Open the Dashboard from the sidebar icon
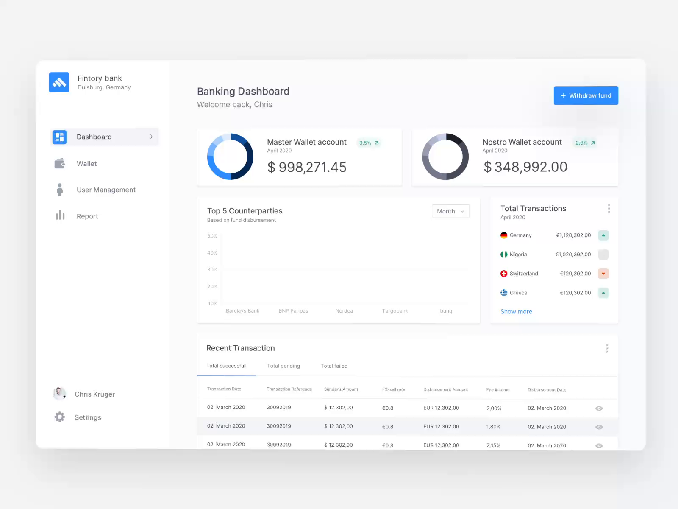This screenshot has height=509, width=678. (x=59, y=137)
